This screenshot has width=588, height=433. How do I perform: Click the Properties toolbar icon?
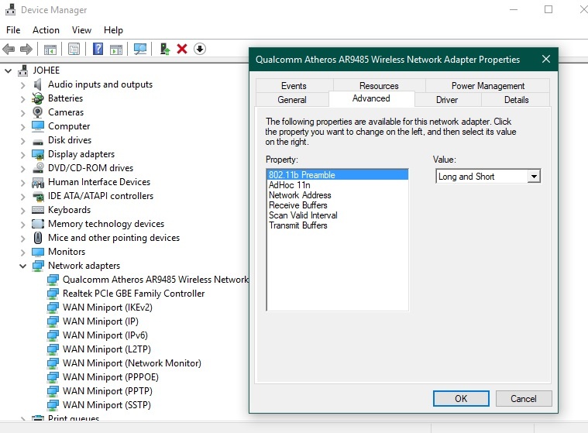tap(74, 49)
